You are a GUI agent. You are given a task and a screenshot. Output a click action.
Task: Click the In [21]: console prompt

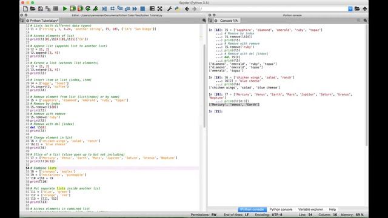(x=216, y=111)
